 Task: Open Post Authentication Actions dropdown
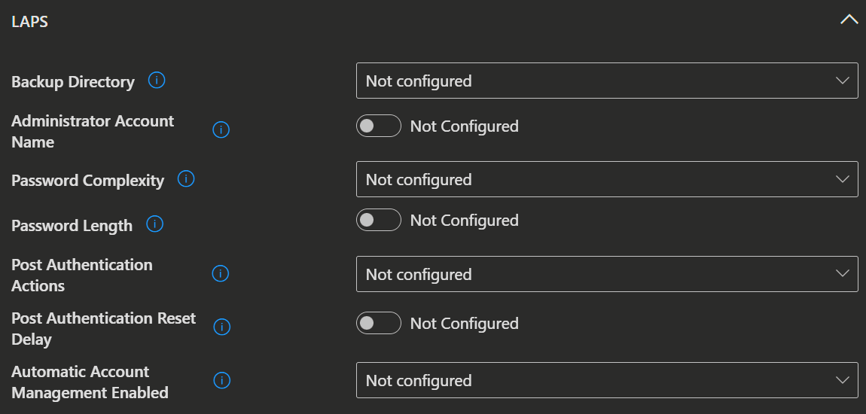[x=607, y=274]
